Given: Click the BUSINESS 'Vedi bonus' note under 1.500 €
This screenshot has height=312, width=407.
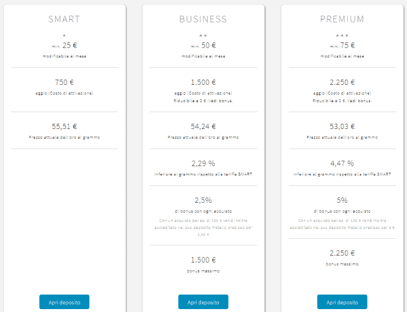Looking at the screenshot, I should coord(203,101).
